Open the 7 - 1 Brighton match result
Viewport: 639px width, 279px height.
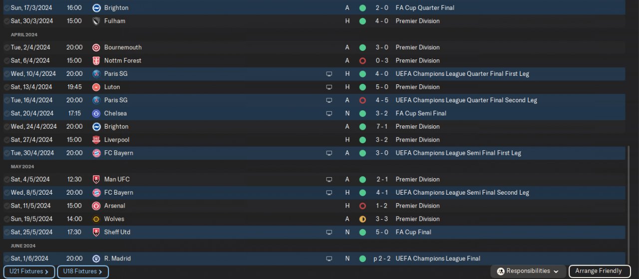(x=382, y=127)
